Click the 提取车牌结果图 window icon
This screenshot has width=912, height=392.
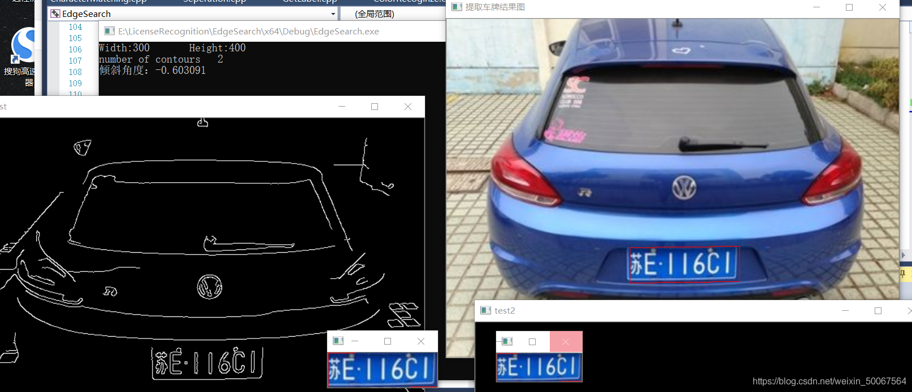tap(457, 7)
